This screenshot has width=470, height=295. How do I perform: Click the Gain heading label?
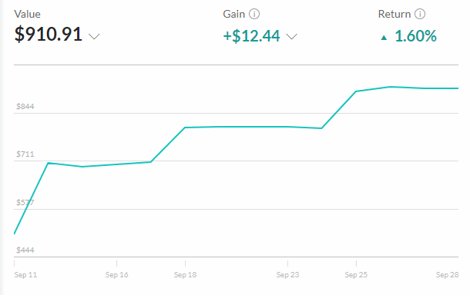233,14
